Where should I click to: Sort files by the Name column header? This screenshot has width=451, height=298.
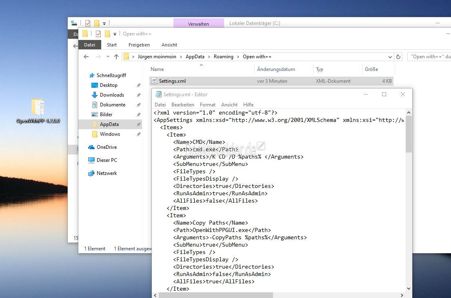point(201,69)
